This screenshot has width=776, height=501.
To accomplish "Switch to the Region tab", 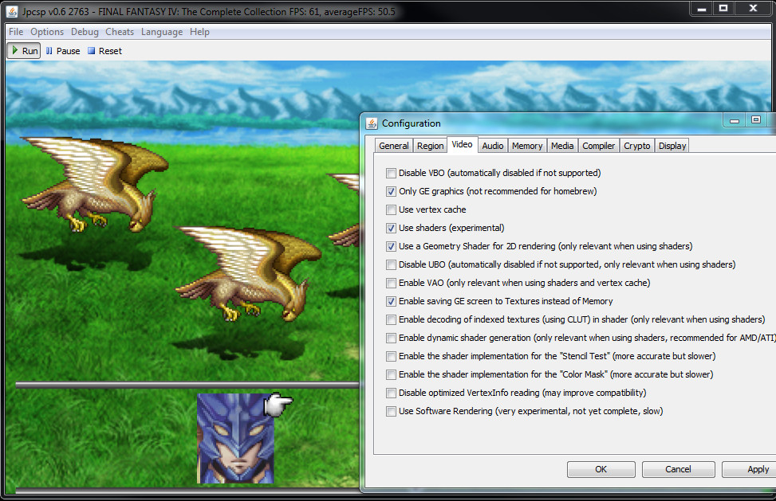I will point(430,146).
